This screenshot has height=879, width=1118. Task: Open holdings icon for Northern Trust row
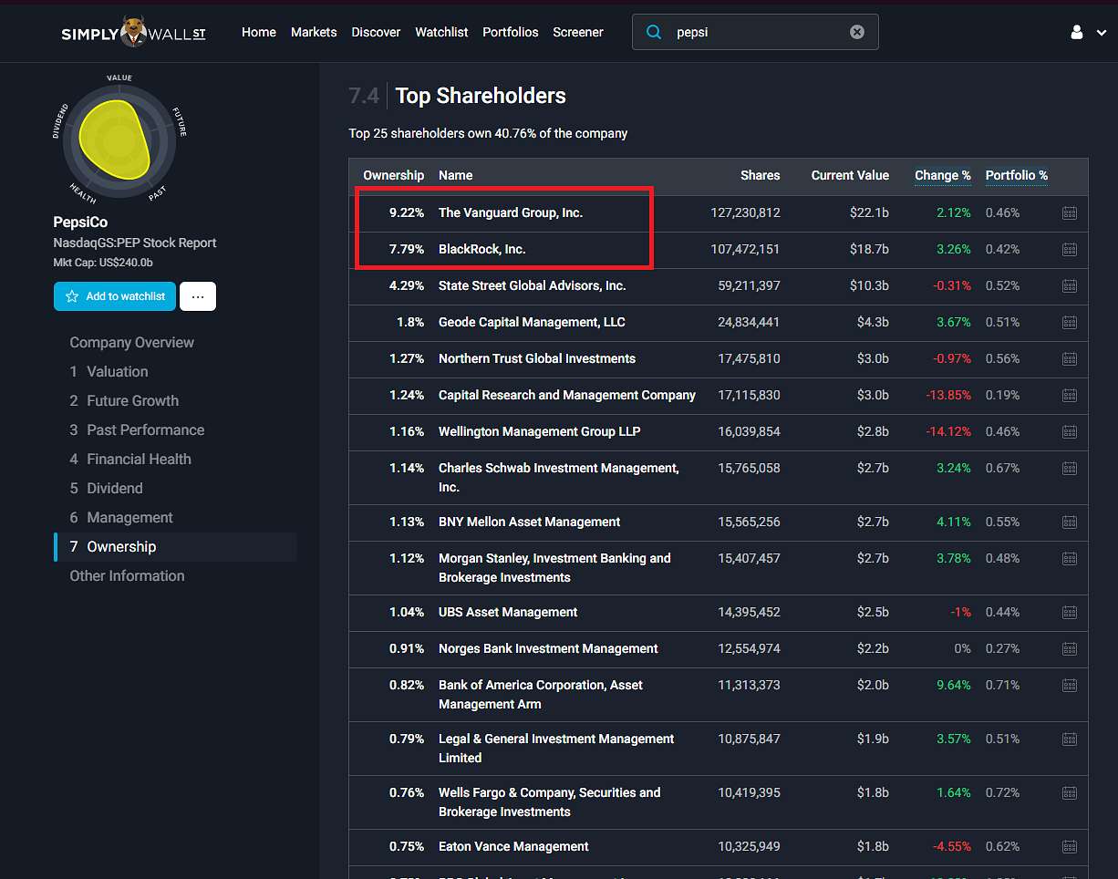click(x=1070, y=358)
